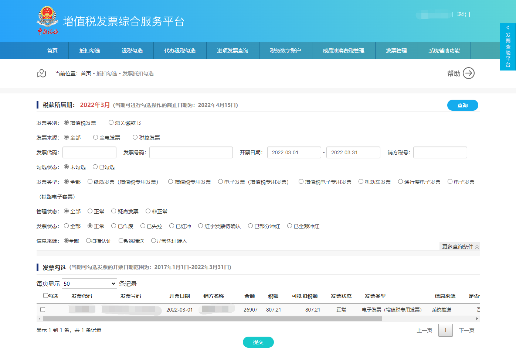This screenshot has height=354, width=516.
Task: Open 退税勾选 navigation menu
Action: [132, 51]
